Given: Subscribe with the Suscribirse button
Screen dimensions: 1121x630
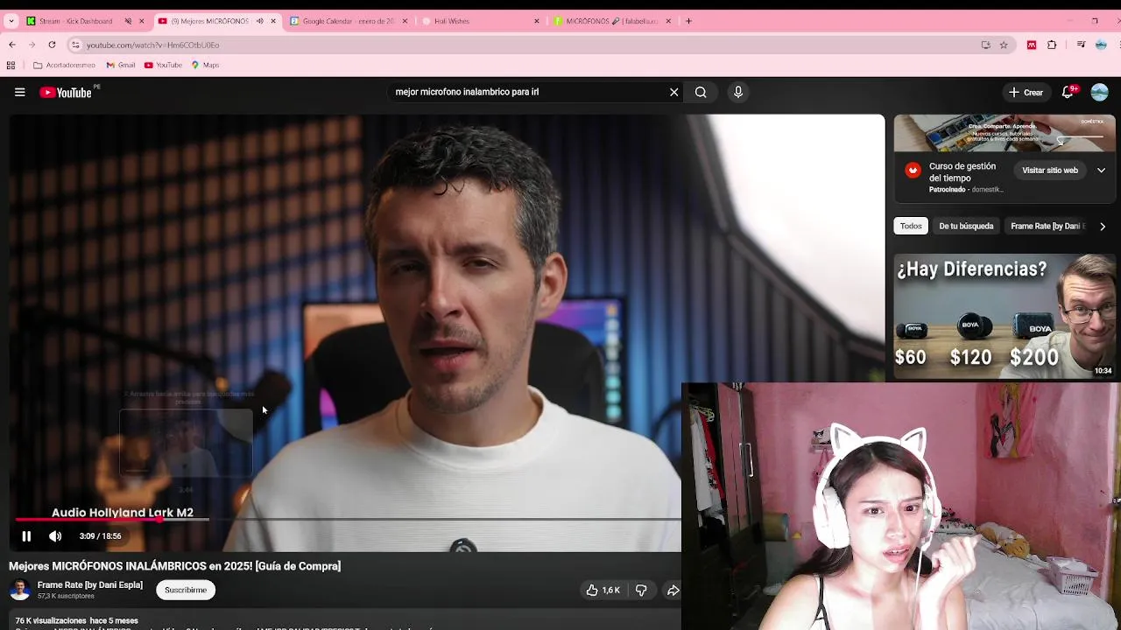Looking at the screenshot, I should click(186, 591).
